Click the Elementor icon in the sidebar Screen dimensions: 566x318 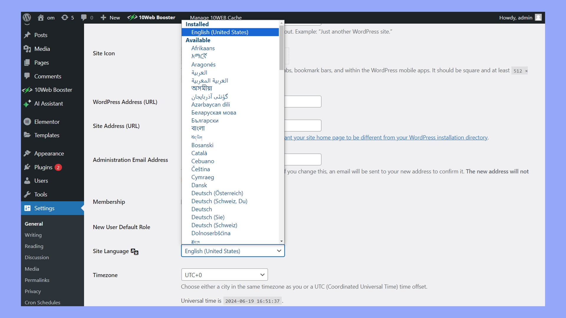coord(27,121)
